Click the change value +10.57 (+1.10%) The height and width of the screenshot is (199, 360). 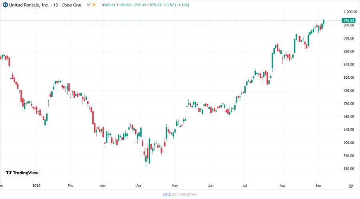tap(176, 5)
